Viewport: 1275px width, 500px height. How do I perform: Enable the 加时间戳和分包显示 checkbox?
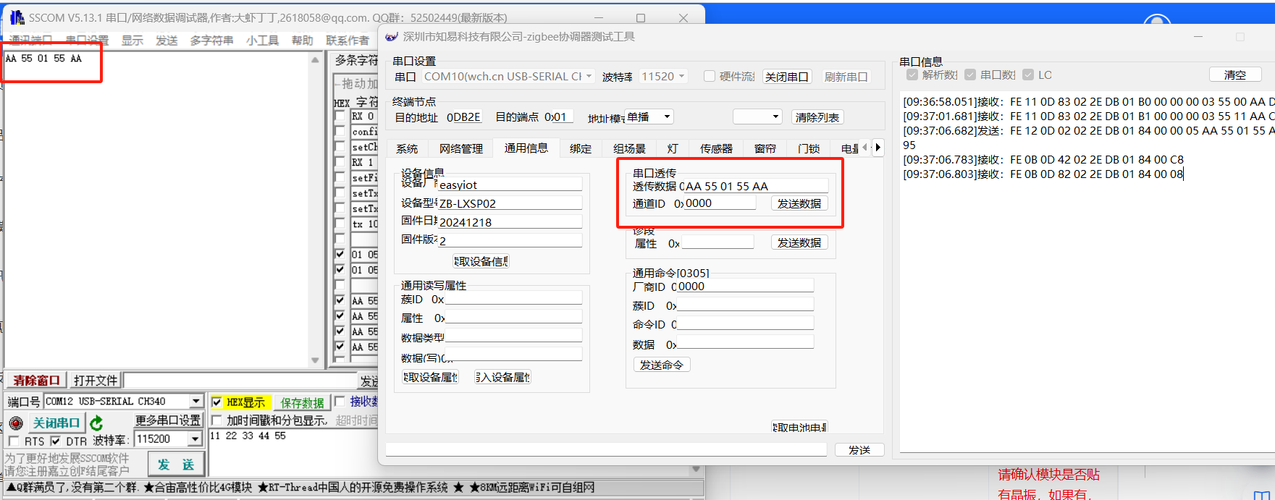pos(216,420)
